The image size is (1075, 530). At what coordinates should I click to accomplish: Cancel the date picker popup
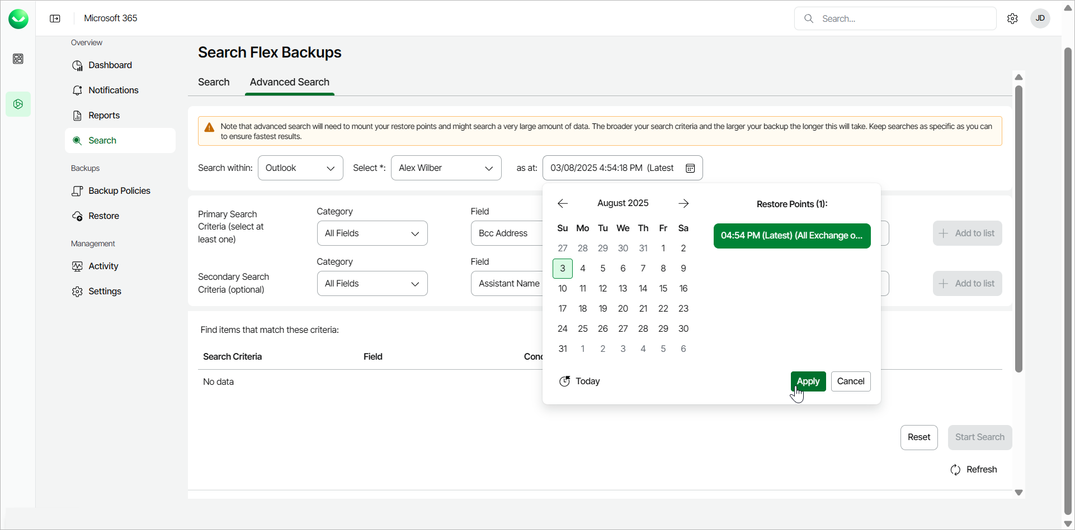[x=850, y=381]
